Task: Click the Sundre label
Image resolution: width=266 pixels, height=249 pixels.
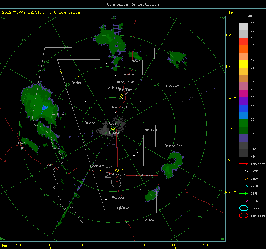Action: [90, 123]
